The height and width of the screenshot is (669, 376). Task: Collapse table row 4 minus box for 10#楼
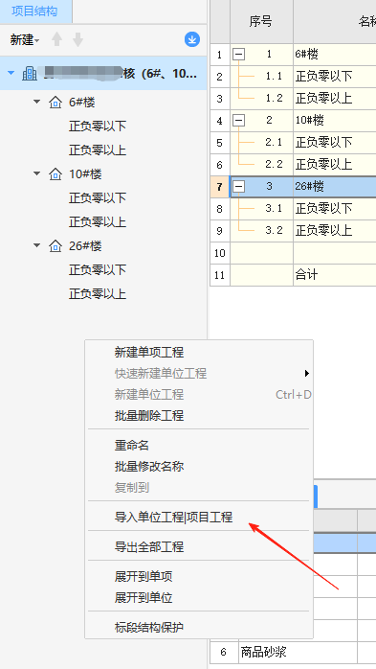pyautogui.click(x=239, y=121)
